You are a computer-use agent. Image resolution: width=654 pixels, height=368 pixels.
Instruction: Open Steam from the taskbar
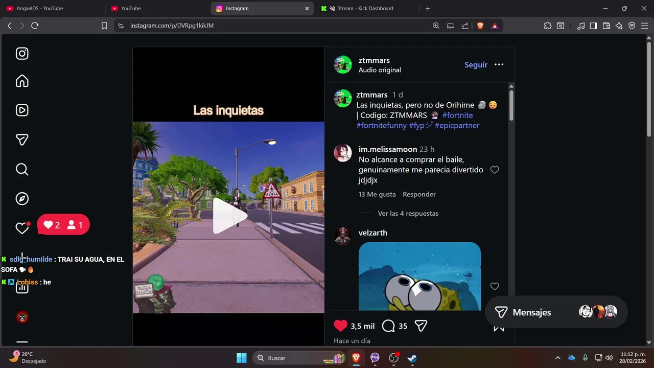point(412,358)
